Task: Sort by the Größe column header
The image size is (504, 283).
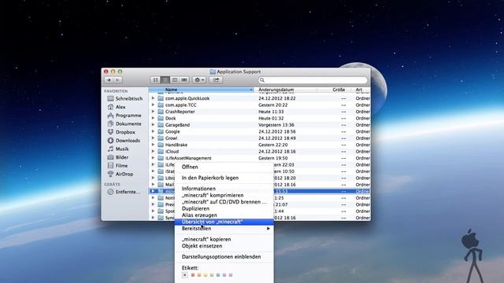Action: click(x=334, y=90)
